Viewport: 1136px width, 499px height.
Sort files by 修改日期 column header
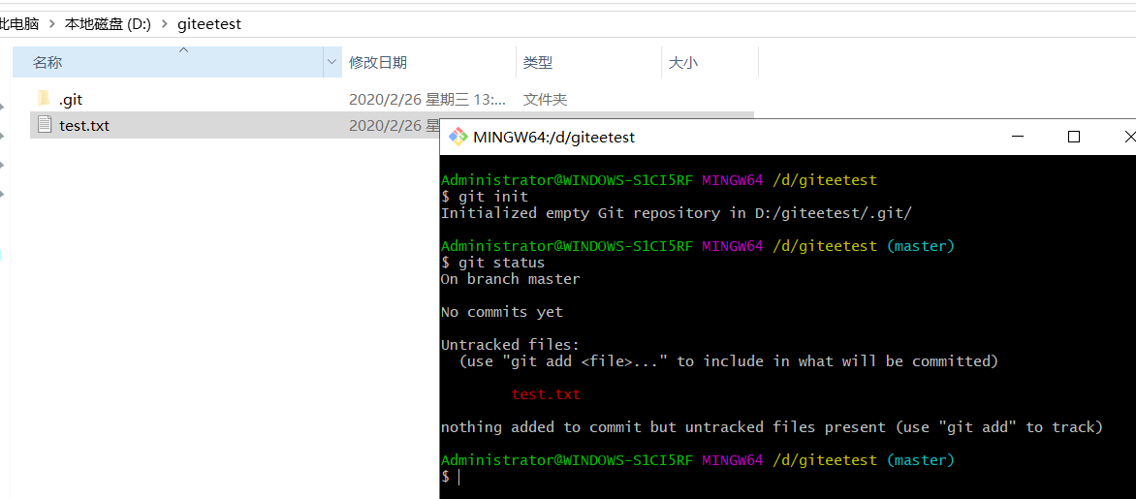(x=428, y=62)
